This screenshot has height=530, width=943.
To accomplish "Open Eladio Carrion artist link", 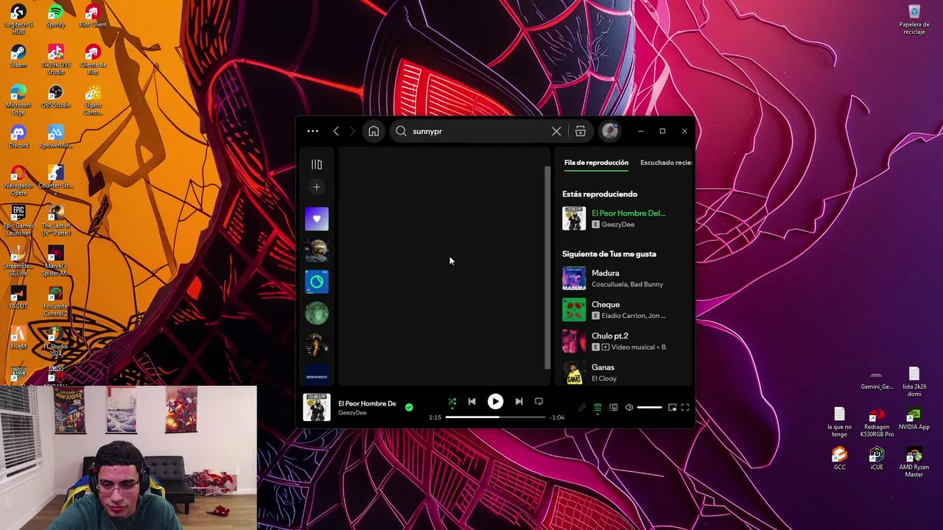I will (623, 316).
